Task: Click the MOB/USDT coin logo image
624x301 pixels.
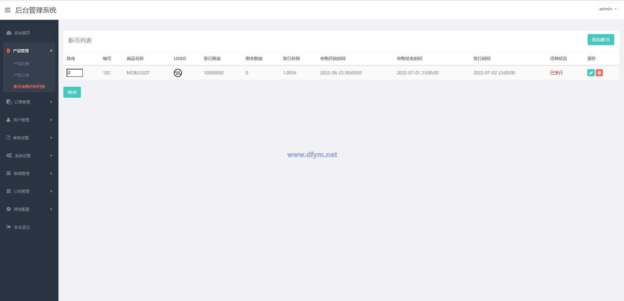Action: (x=178, y=73)
